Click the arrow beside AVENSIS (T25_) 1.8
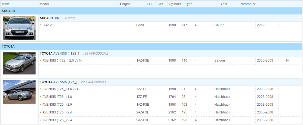This screenshot has width=303, height=125. click(41, 97)
